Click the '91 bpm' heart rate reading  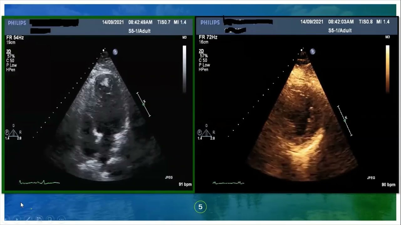pos(185,184)
